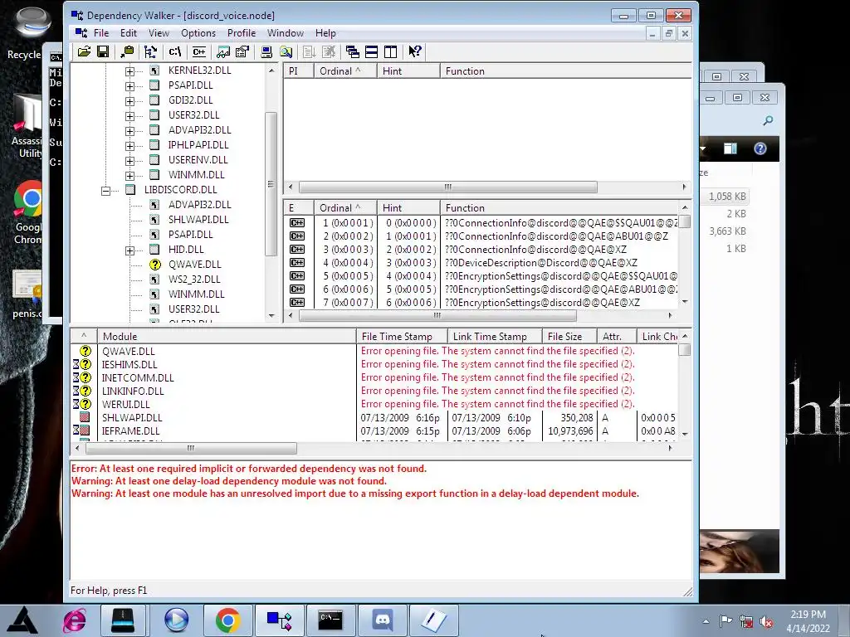The width and height of the screenshot is (850, 637).
Task: Open Configure Module Search Order icon
Action: (x=286, y=51)
